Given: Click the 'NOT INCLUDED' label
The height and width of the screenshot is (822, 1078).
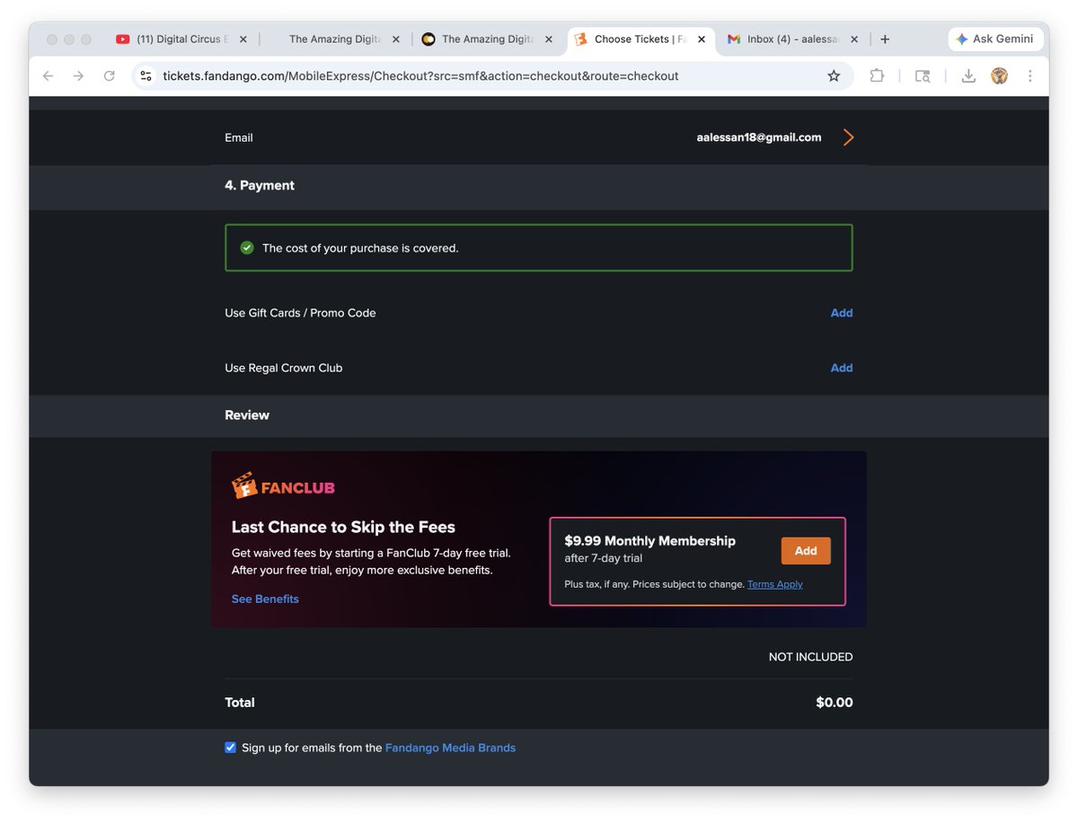Looking at the screenshot, I should click(810, 657).
